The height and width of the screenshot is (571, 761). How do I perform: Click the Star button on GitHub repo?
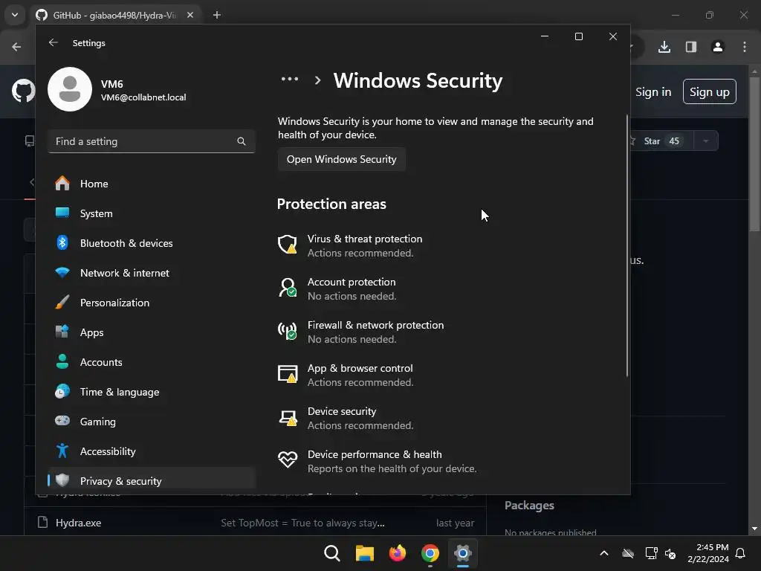tap(661, 141)
